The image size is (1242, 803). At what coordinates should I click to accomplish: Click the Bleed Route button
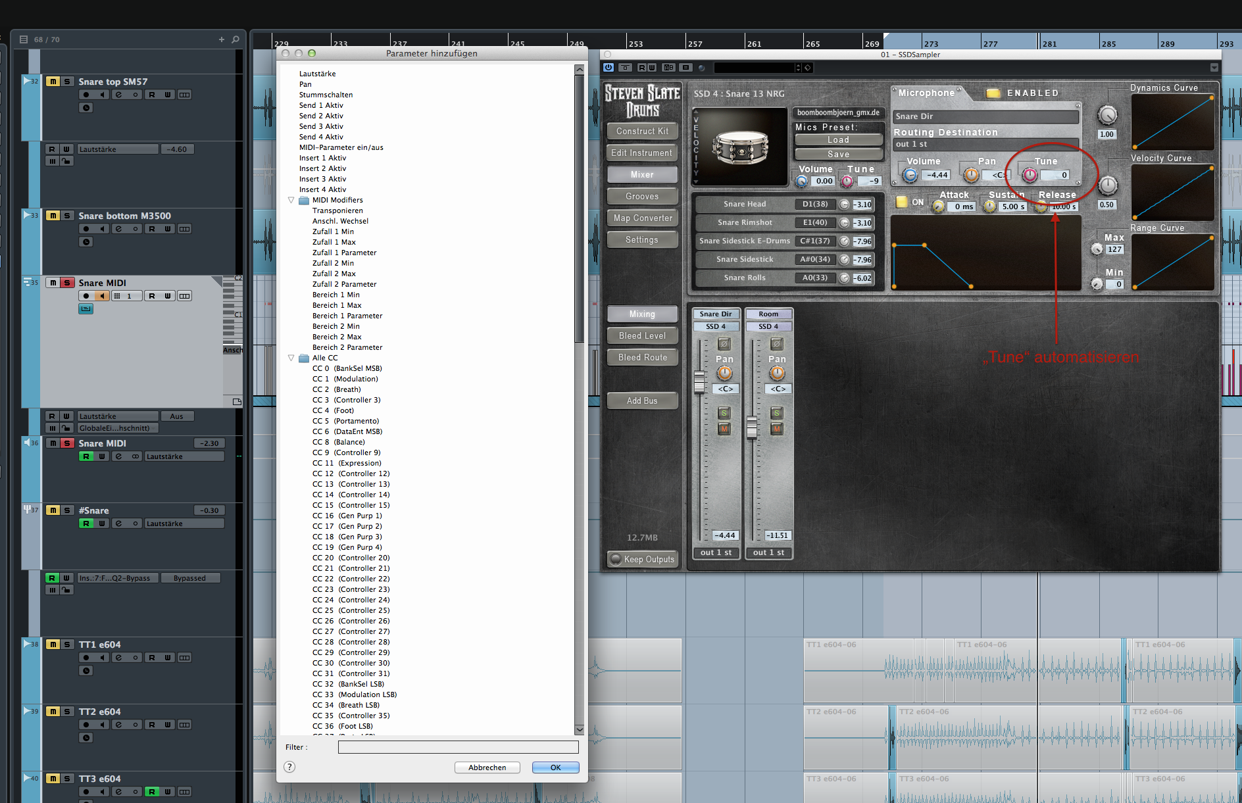tap(643, 358)
